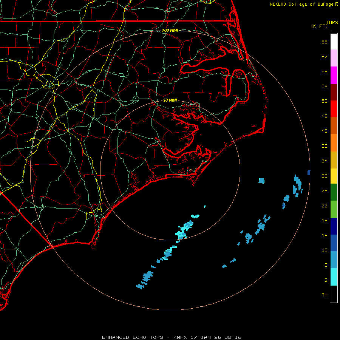The width and height of the screenshot is (340, 340).
Task: Click the 100 NMI range ring label
Action: [x=170, y=30]
